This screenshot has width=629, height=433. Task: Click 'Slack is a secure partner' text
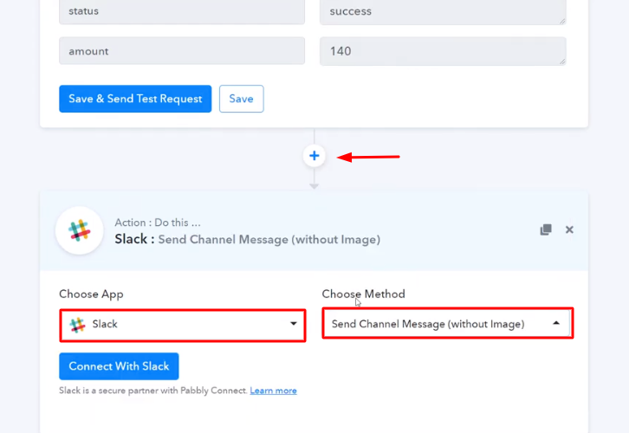(x=152, y=391)
